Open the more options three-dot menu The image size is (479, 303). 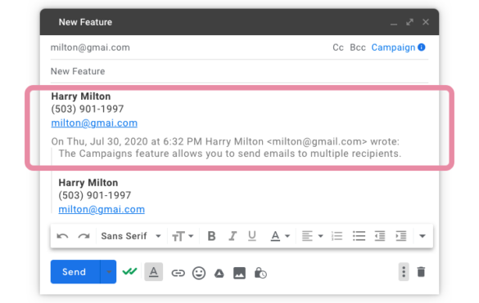tap(404, 272)
